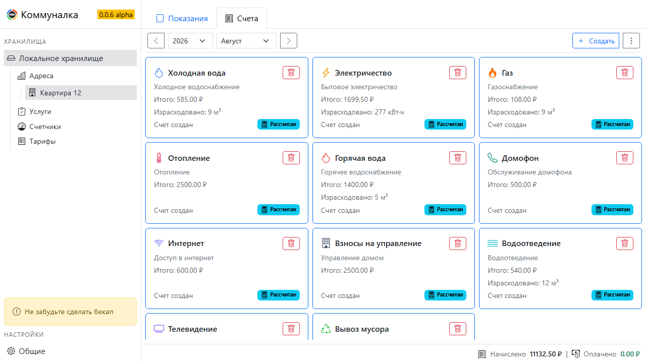This screenshot has width=646, height=363.
Task: Click the TV icon of Телевидение
Action: [x=159, y=329]
